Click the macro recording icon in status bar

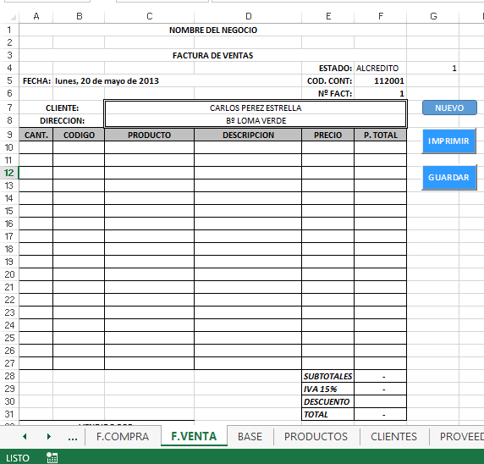pos(52,458)
